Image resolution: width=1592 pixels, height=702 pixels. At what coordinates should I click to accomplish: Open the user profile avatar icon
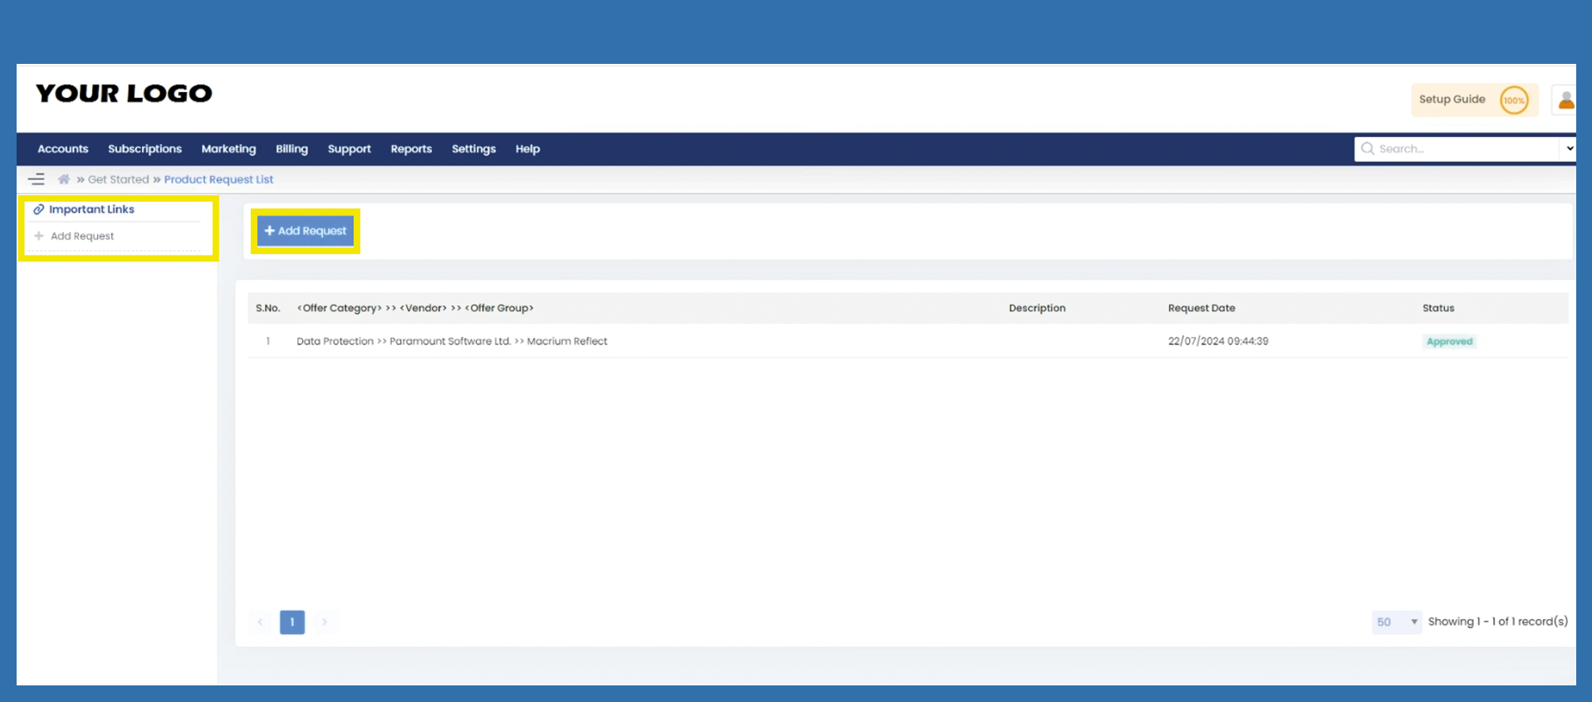click(x=1565, y=100)
